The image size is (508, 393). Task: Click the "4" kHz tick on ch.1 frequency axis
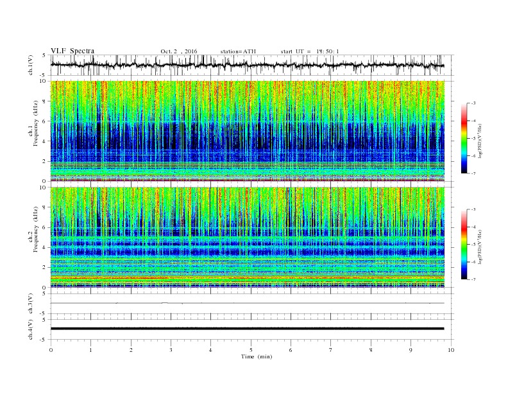pos(44,141)
